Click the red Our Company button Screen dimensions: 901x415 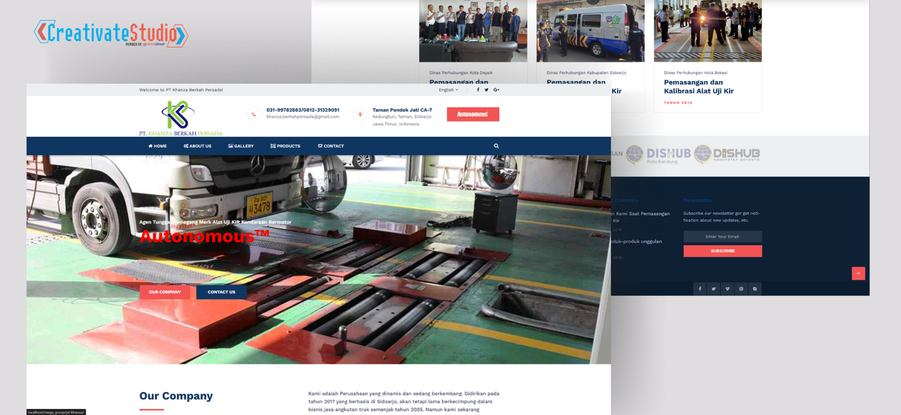tap(164, 292)
